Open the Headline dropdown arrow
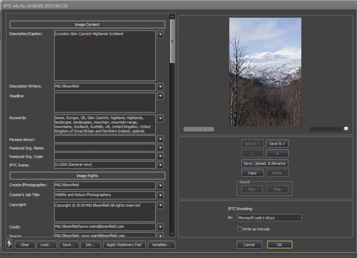 [160, 96]
